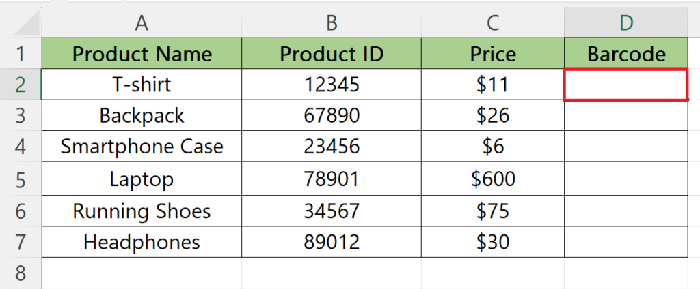Click the Select All corner triangle
This screenshot has width=700, height=289.
point(27,23)
